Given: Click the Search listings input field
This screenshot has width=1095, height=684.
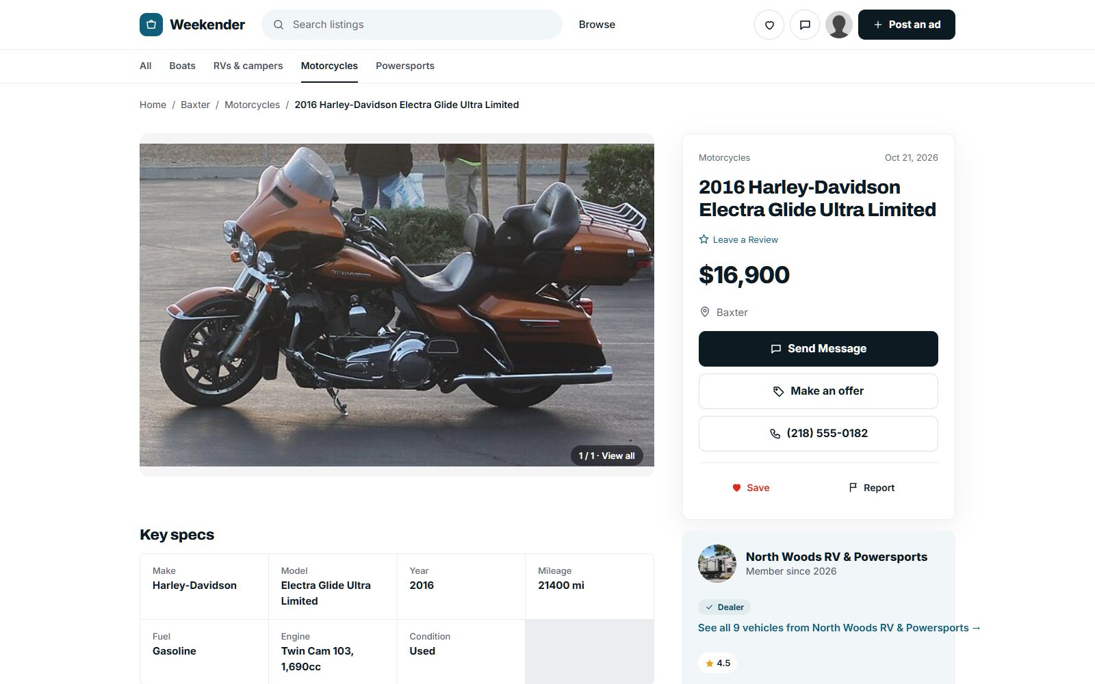Looking at the screenshot, I should [x=412, y=25].
